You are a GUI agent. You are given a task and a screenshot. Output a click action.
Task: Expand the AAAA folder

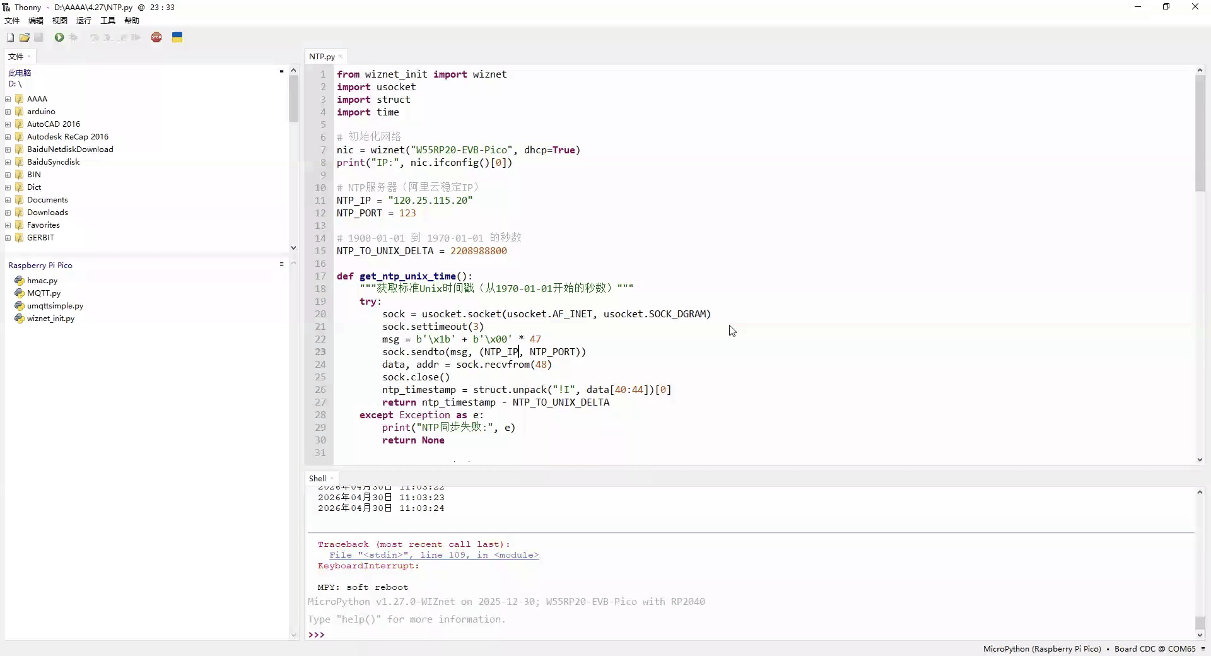pos(8,99)
